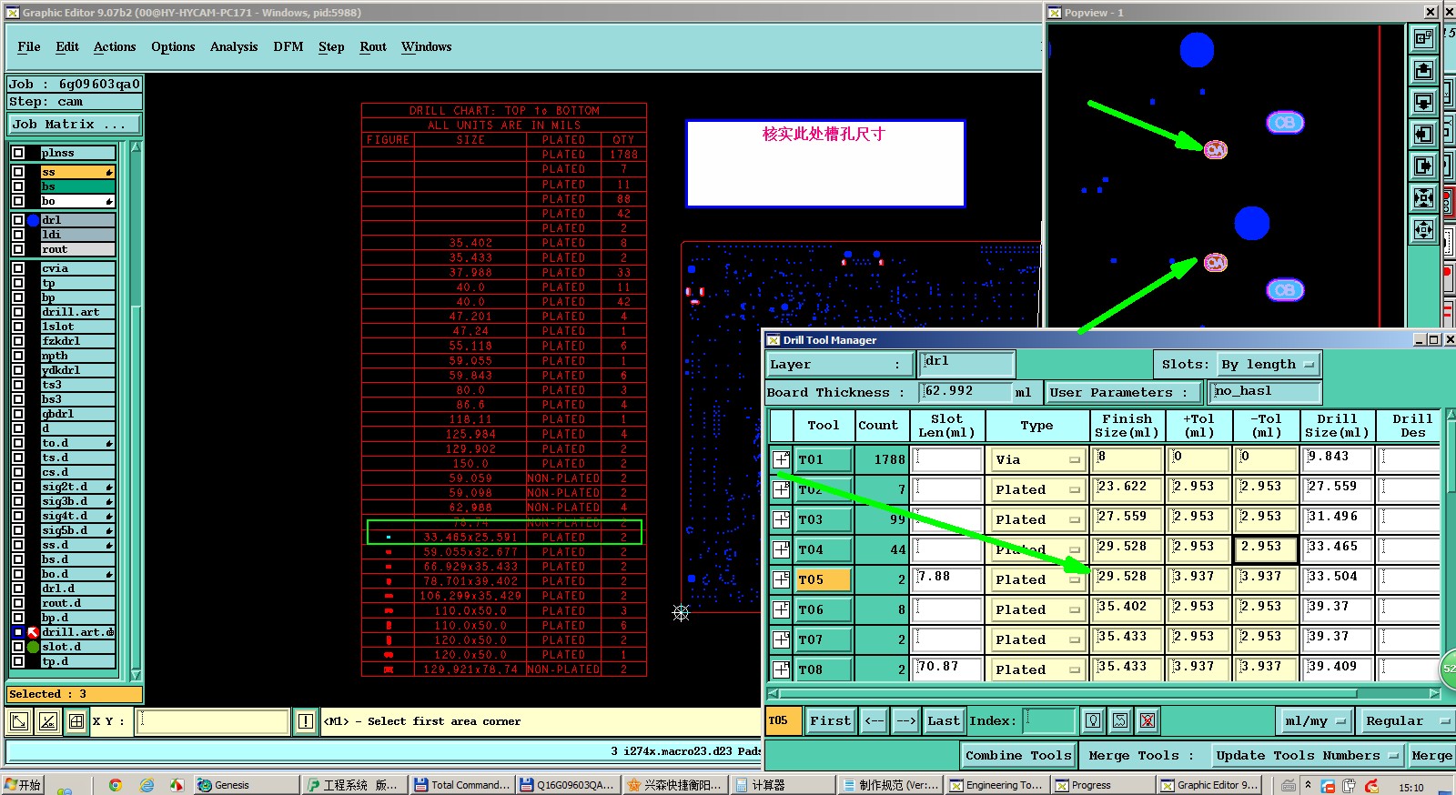
Task: Click the pan down icon in Popview
Action: point(1423,103)
